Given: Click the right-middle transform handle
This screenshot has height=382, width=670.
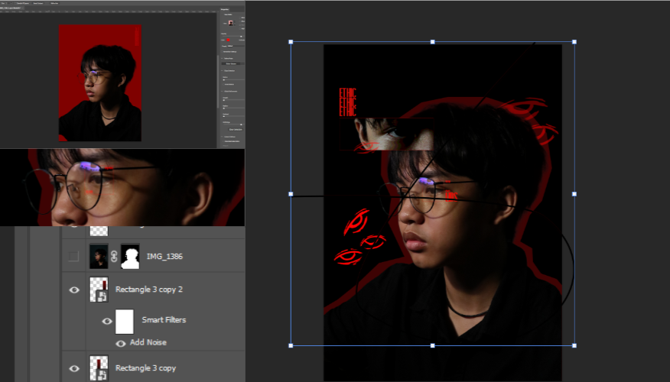Looking at the screenshot, I should pyautogui.click(x=574, y=194).
